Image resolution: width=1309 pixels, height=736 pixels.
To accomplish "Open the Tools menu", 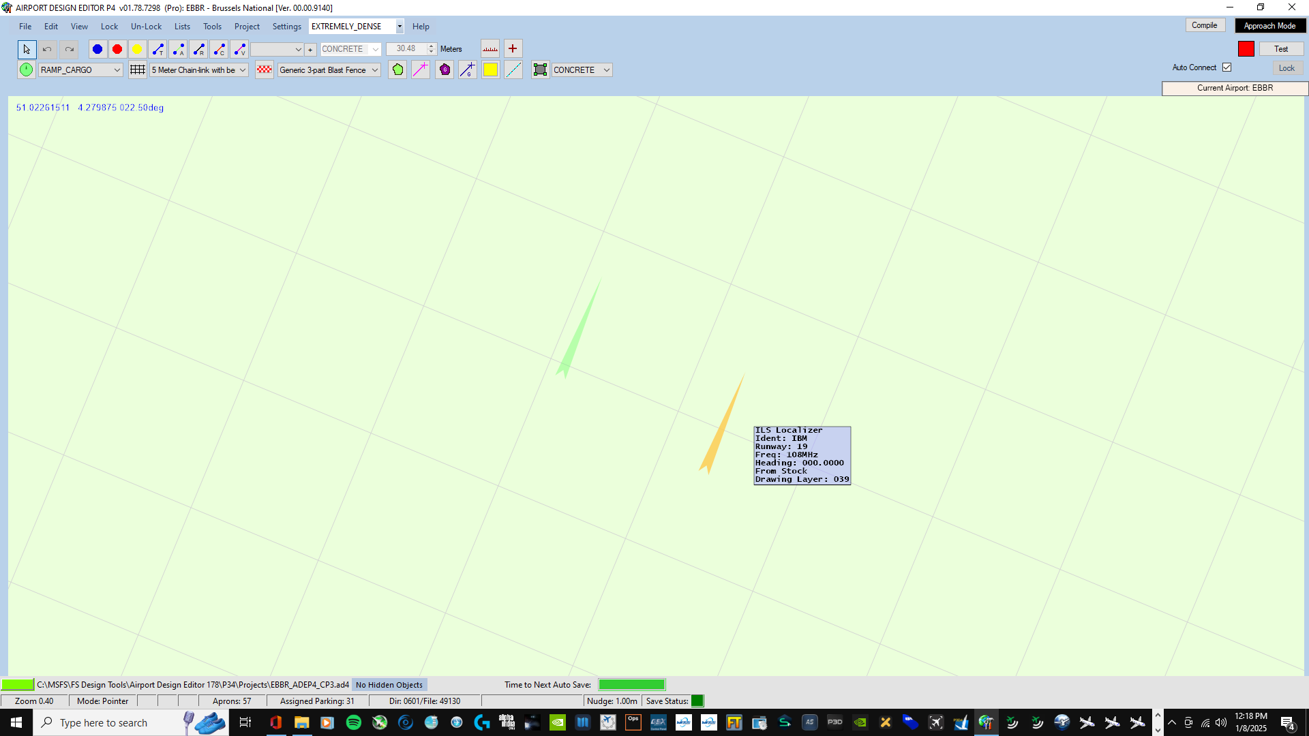I will [212, 27].
